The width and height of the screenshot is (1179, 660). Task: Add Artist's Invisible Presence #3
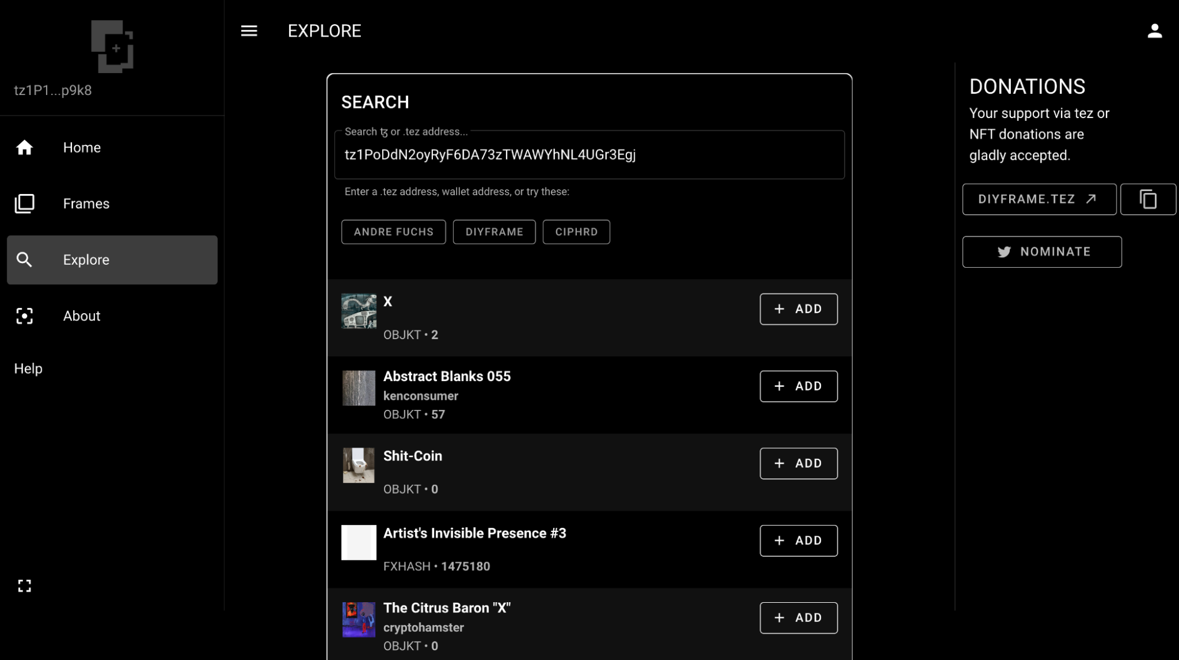(x=798, y=541)
